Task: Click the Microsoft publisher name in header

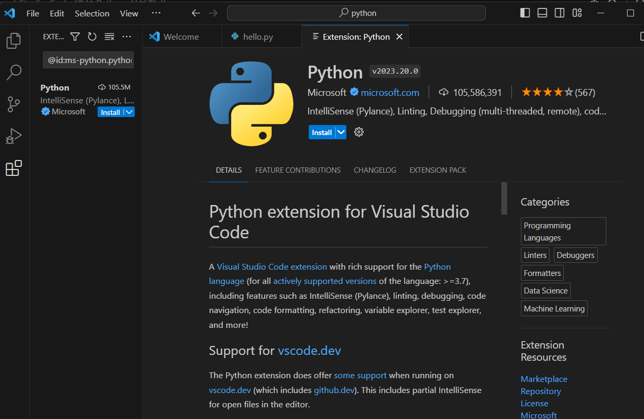Action: pyautogui.click(x=327, y=93)
